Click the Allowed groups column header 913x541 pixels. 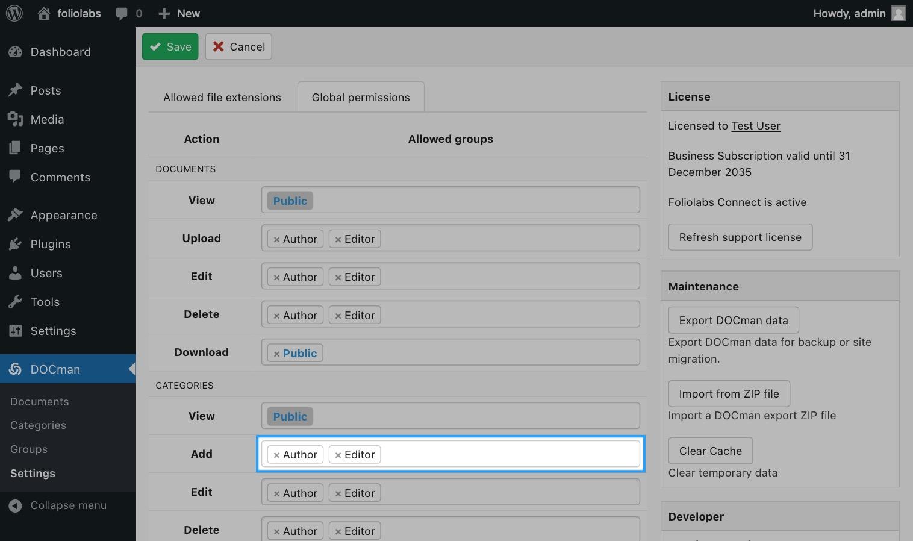pyautogui.click(x=450, y=139)
